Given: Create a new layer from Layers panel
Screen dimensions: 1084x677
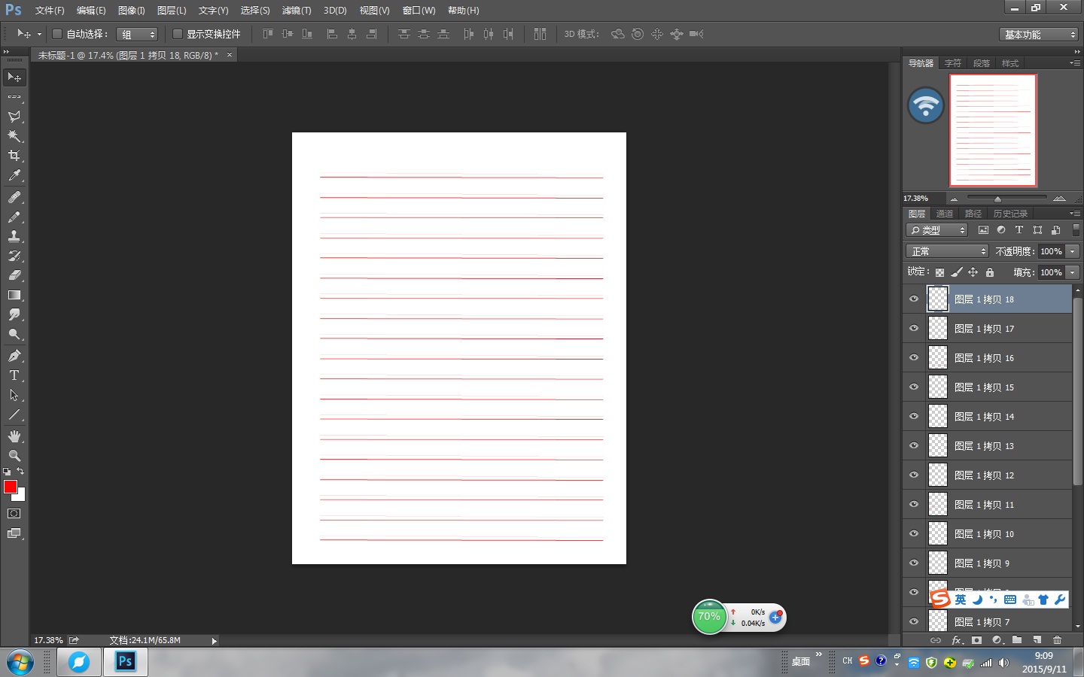Looking at the screenshot, I should [x=1037, y=640].
